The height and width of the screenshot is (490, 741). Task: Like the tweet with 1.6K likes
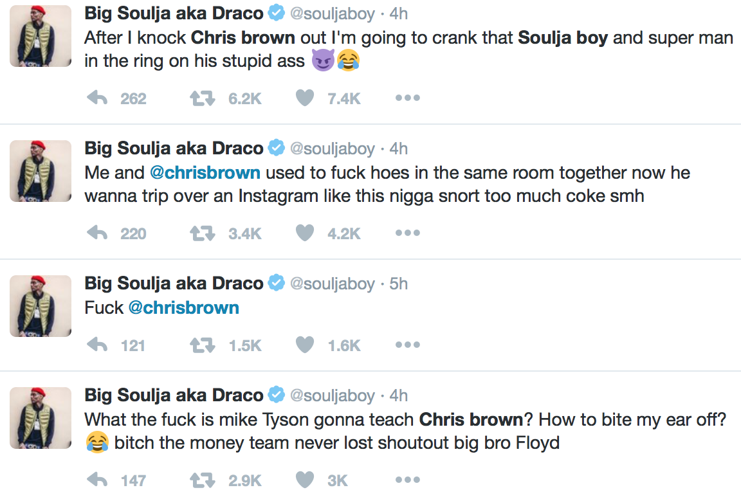pyautogui.click(x=305, y=345)
